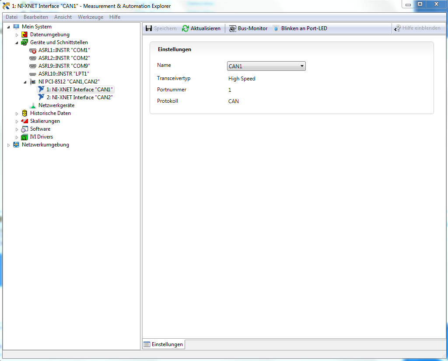Click the Bus-Monitor toolbar icon
448x361 pixels.
233,28
